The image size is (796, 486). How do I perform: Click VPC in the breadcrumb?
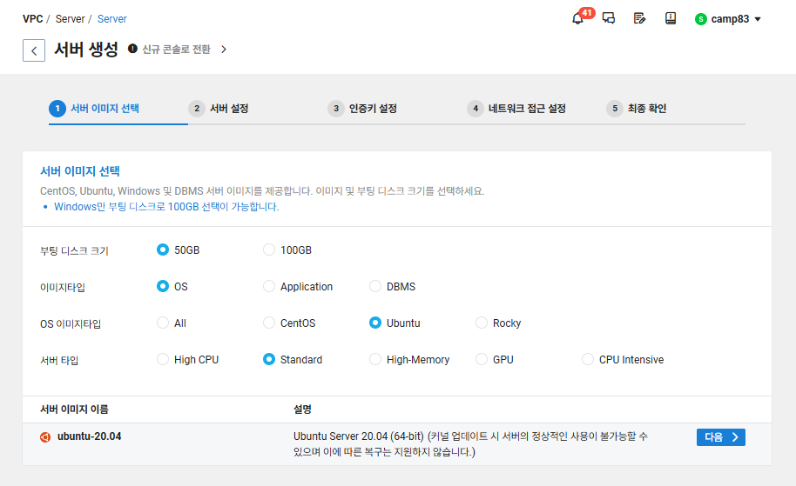click(x=32, y=19)
